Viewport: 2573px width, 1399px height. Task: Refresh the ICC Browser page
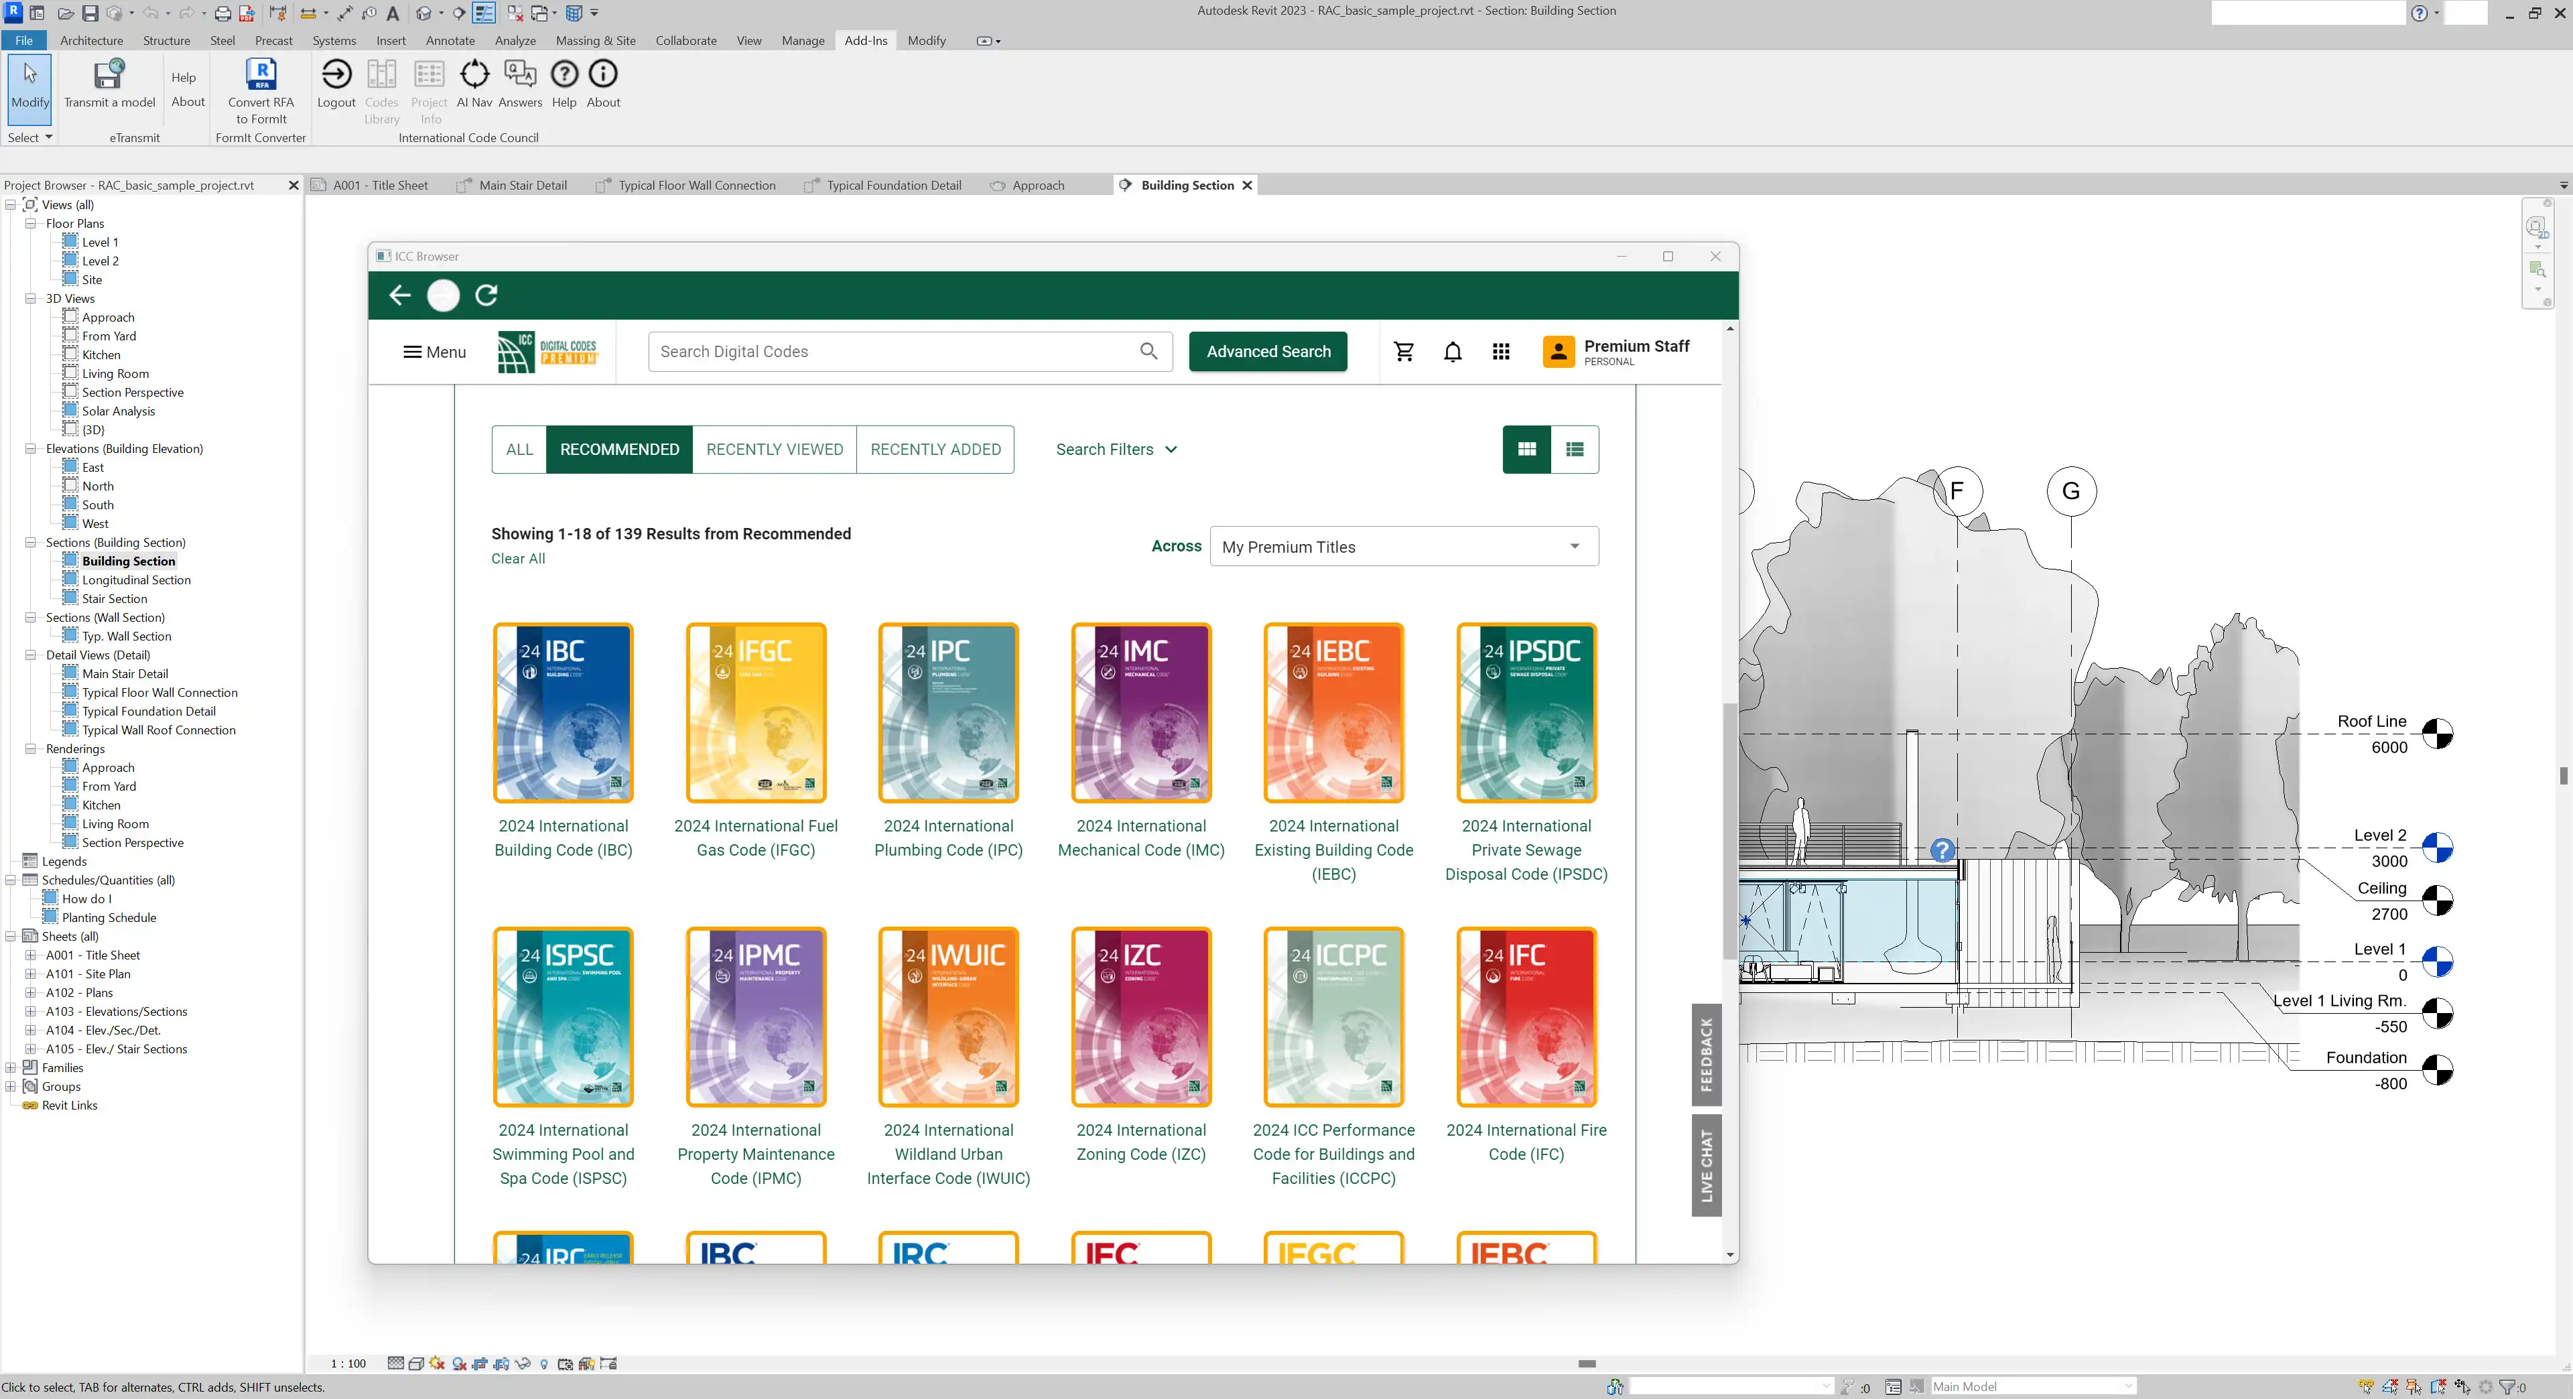486,295
